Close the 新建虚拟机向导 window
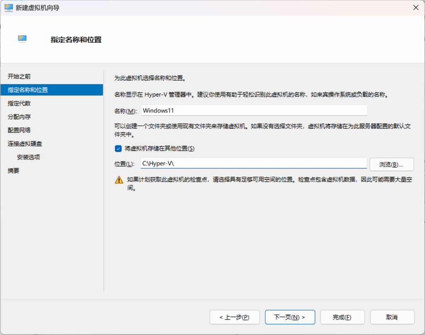The height and width of the screenshot is (335, 425). coord(415,7)
